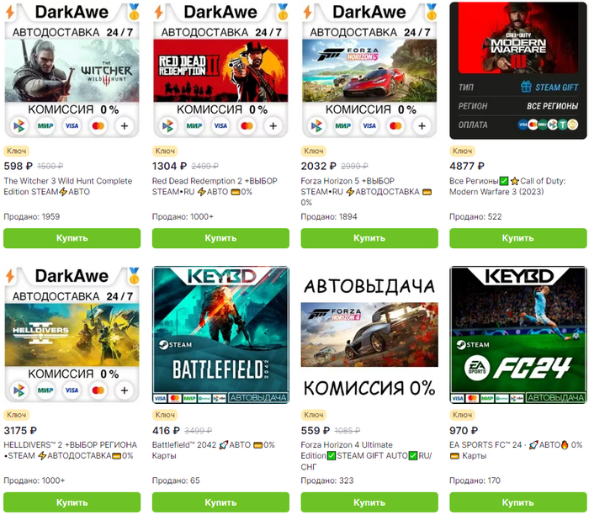This screenshot has height=515, width=589.
Task: Open Forza Horizon 4 Автовыдача thumbnail
Action: 369,335
